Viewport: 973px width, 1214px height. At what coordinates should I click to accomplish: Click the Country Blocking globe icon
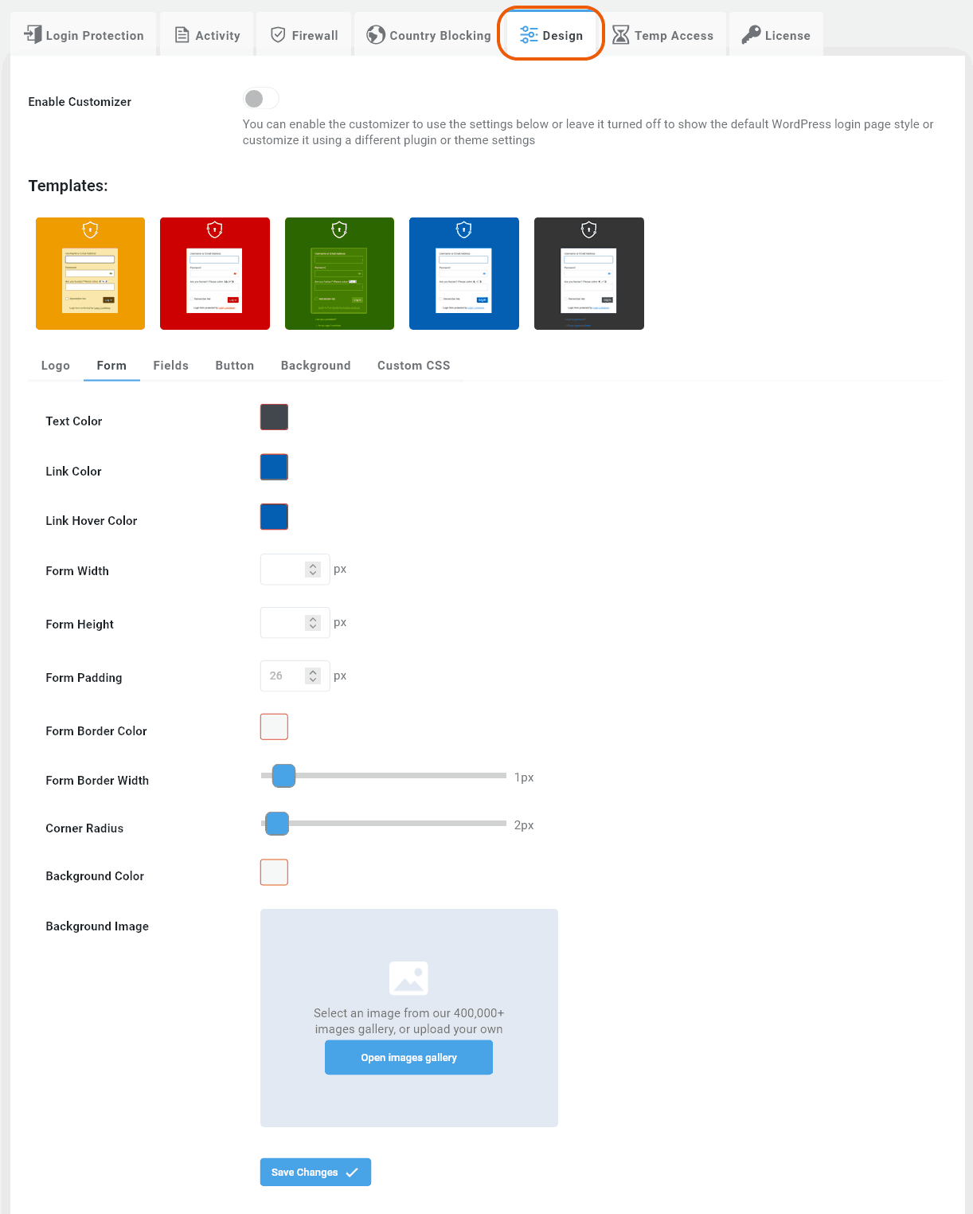tap(376, 35)
